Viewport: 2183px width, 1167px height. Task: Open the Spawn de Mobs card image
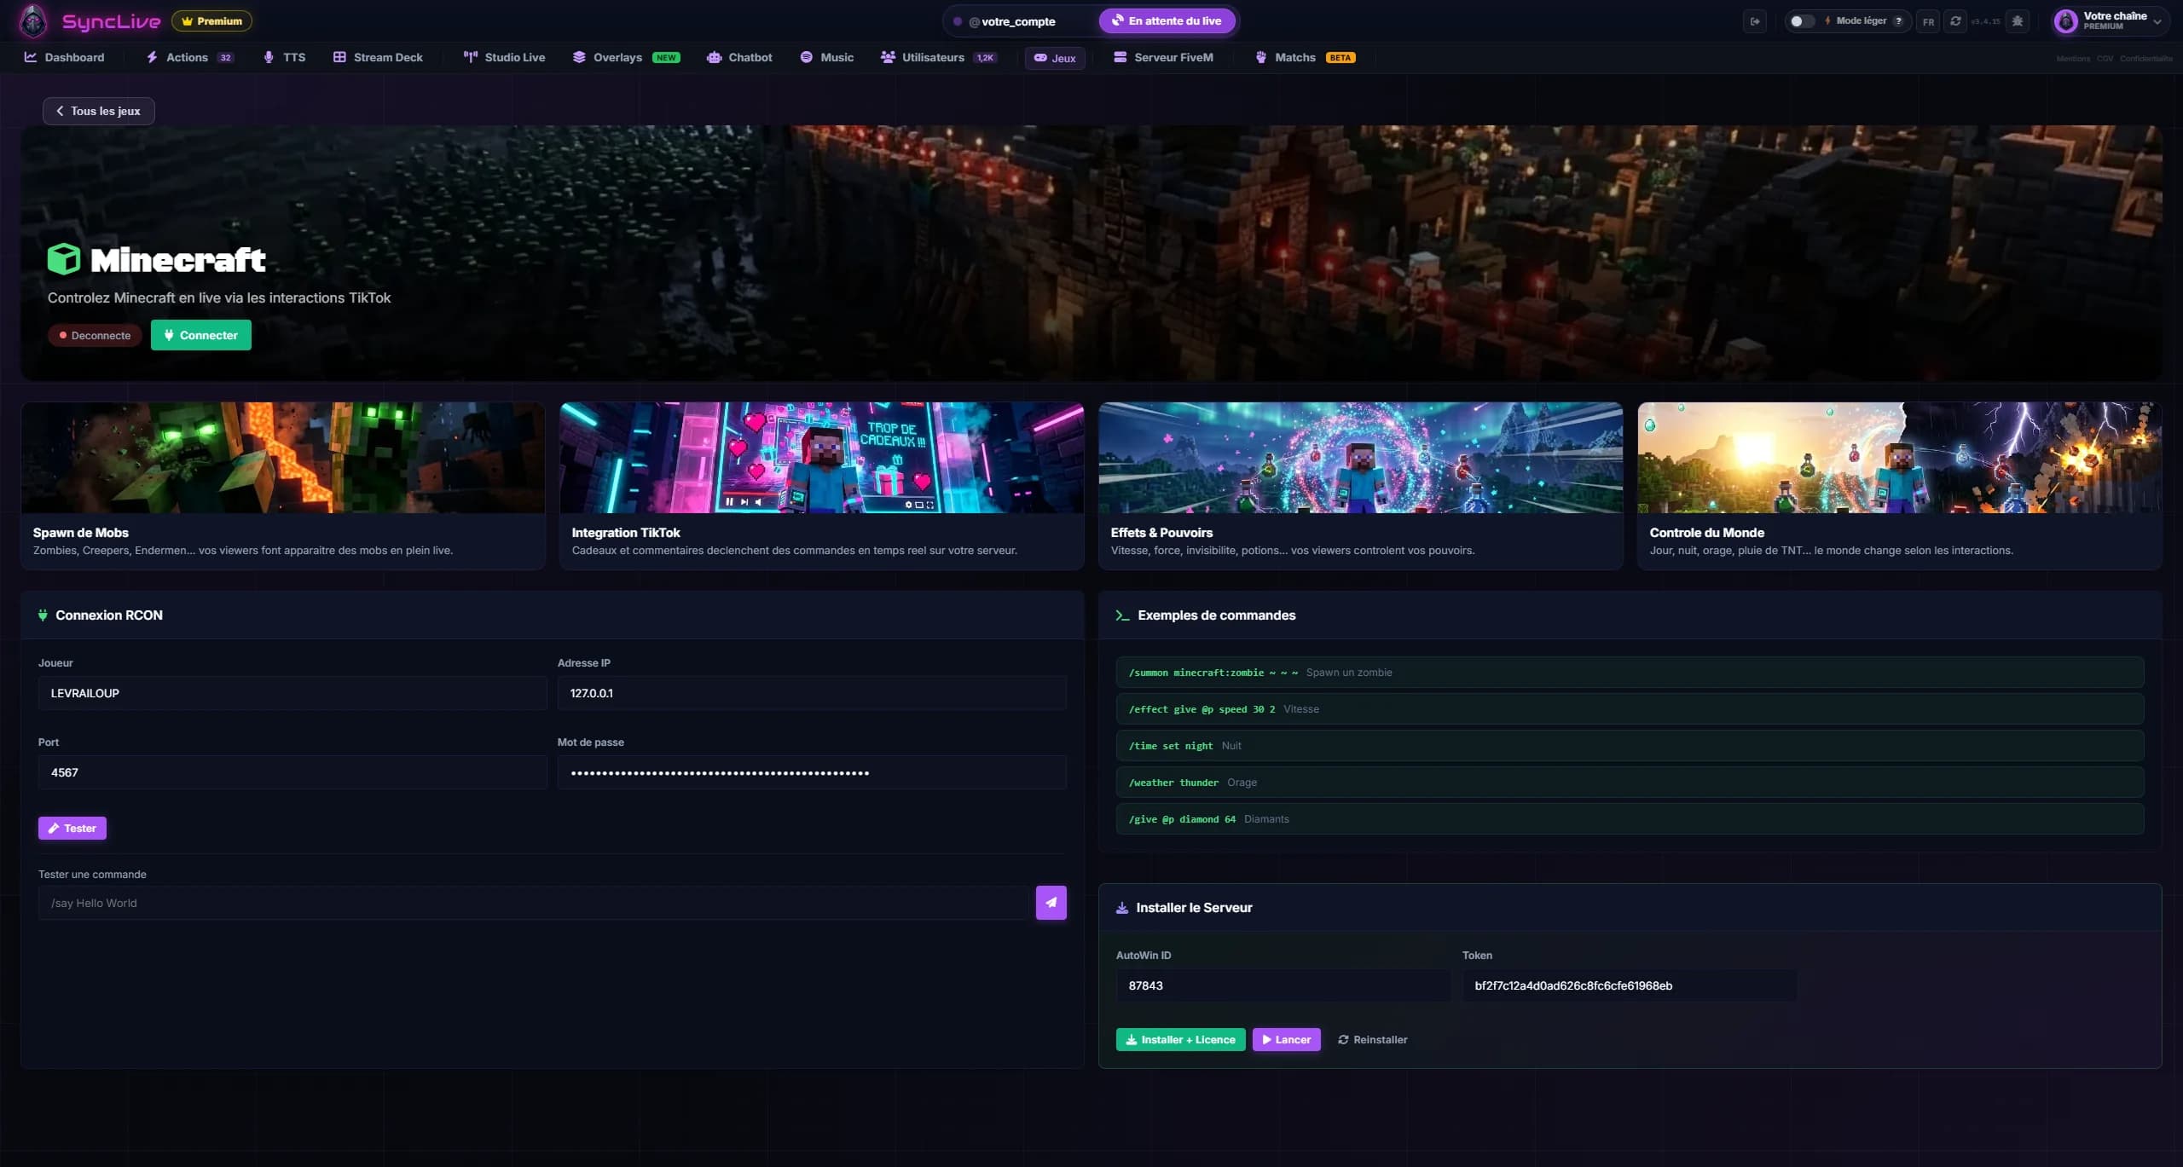point(283,458)
